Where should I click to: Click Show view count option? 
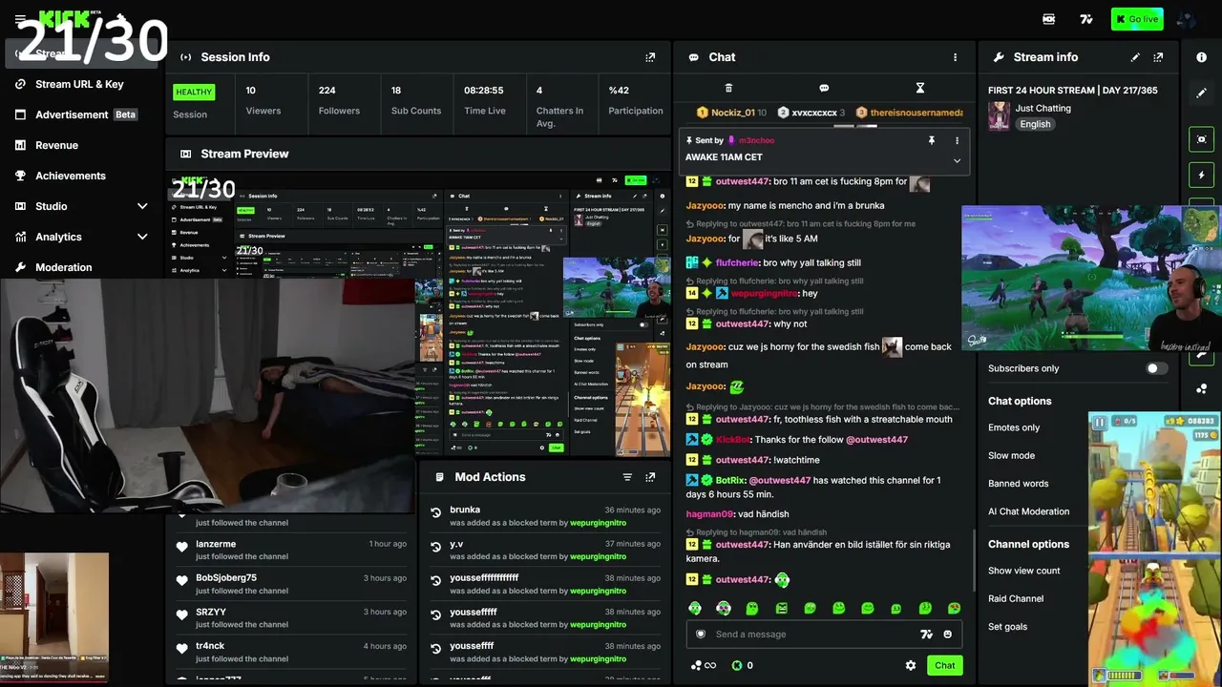click(1023, 571)
